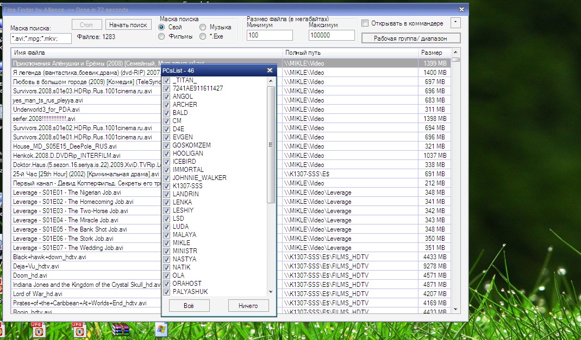Viewport: 581px width, 340px height.
Task: Click the 'Минимум' file size field
Action: 269,35
